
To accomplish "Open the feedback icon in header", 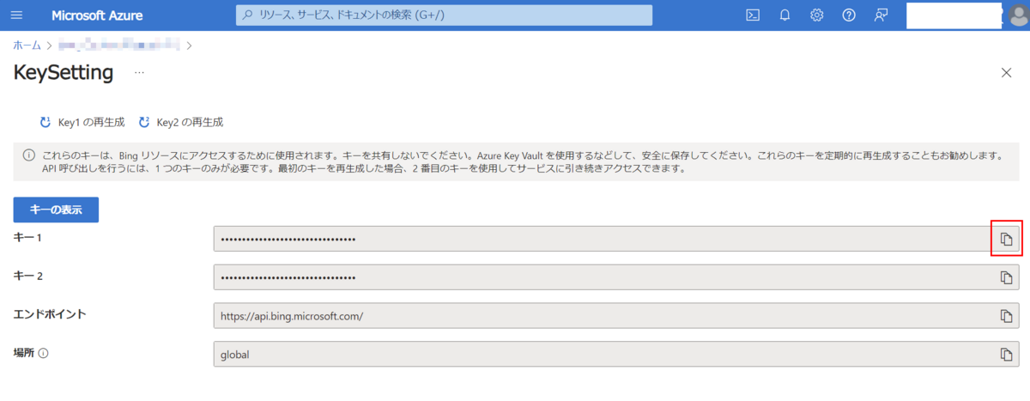I will (881, 15).
